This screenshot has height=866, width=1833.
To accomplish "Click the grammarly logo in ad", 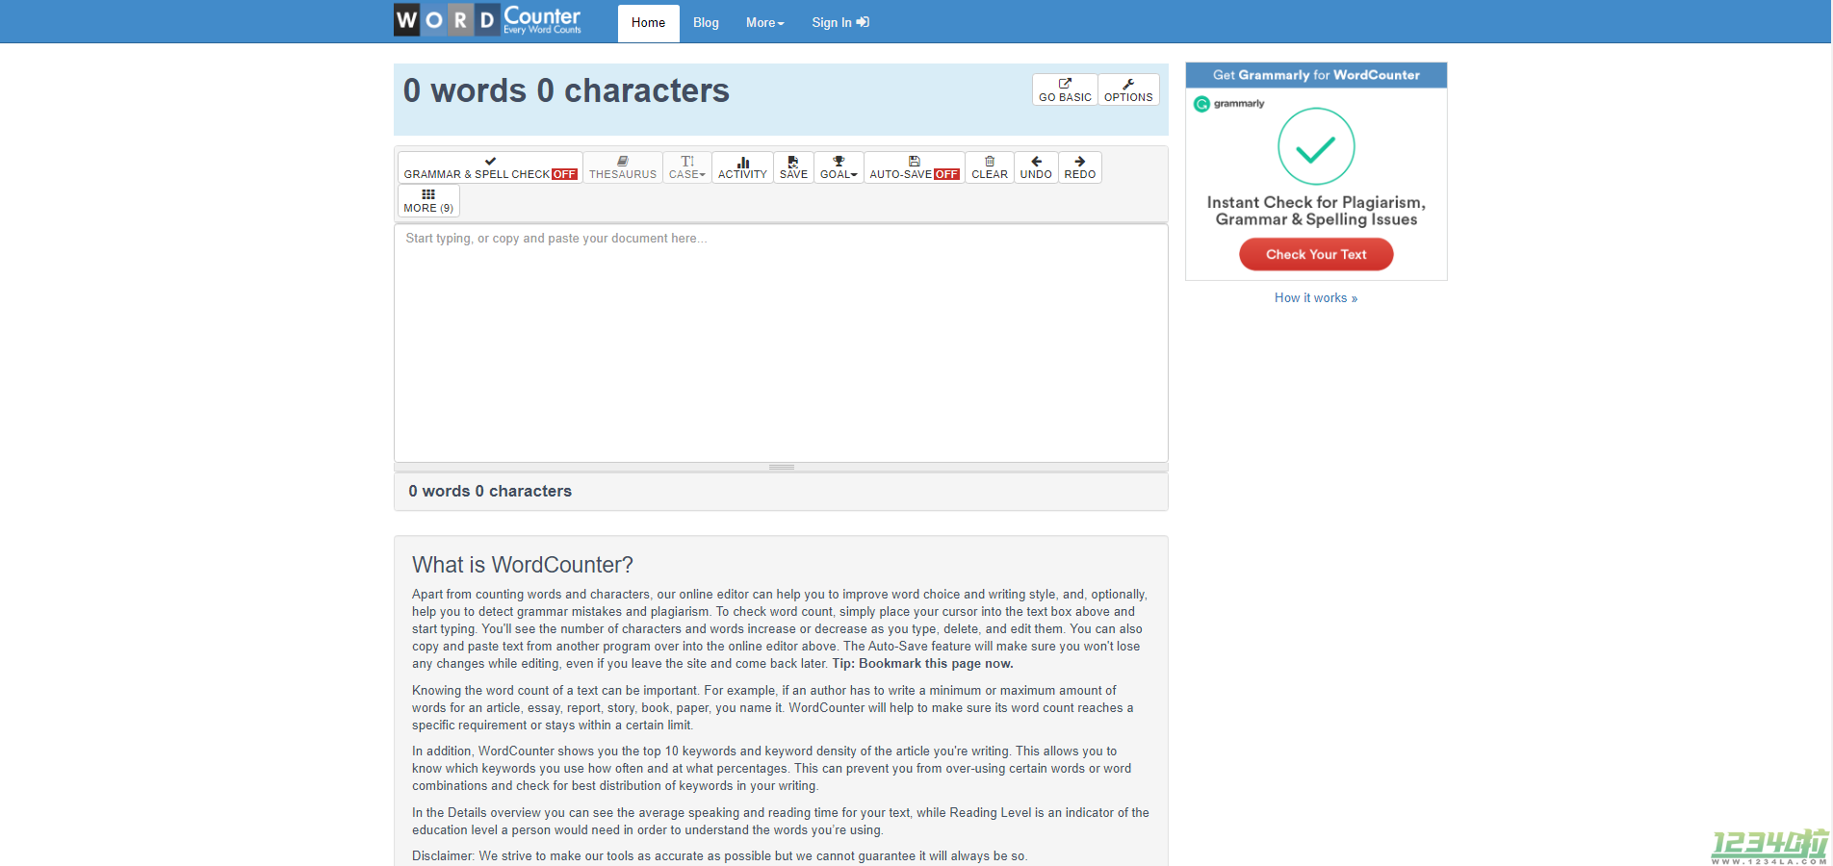I will tap(1229, 104).
